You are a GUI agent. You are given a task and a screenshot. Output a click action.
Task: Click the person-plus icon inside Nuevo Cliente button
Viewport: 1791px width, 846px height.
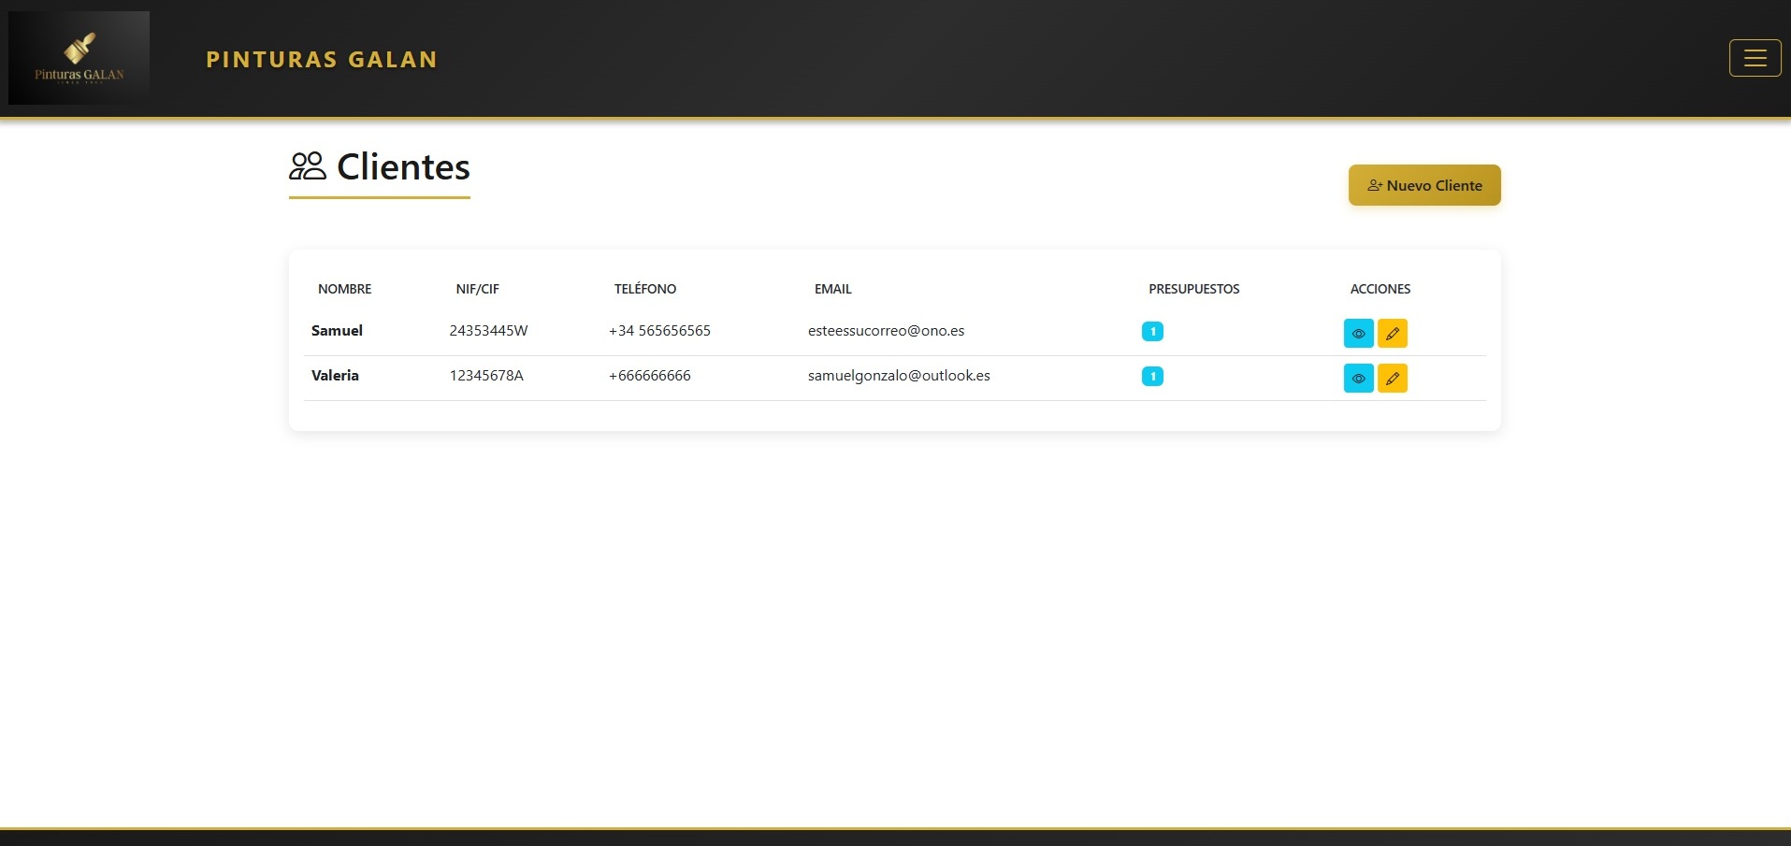1374,185
